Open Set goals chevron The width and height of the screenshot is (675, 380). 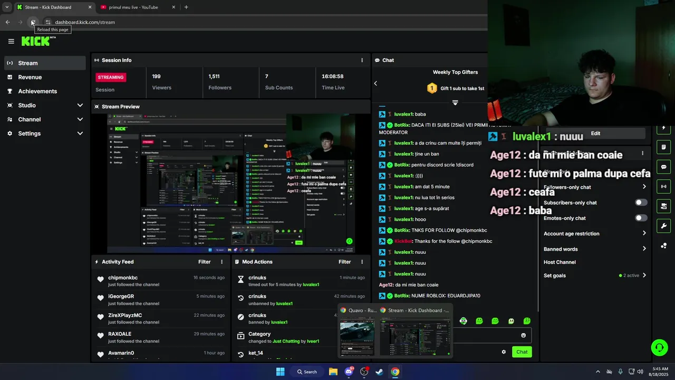tap(644, 275)
